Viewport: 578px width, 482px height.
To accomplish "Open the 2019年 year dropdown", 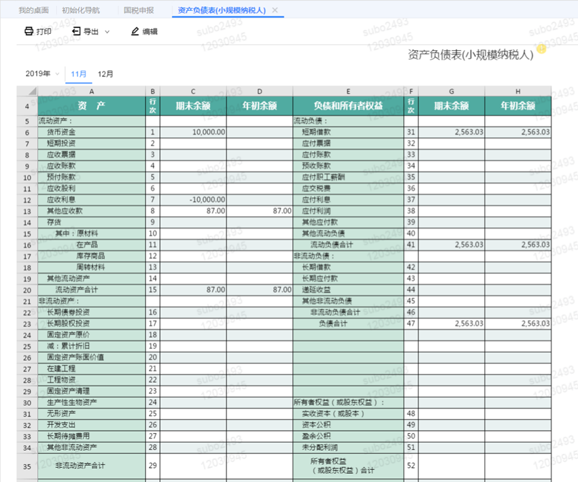I will (x=42, y=73).
